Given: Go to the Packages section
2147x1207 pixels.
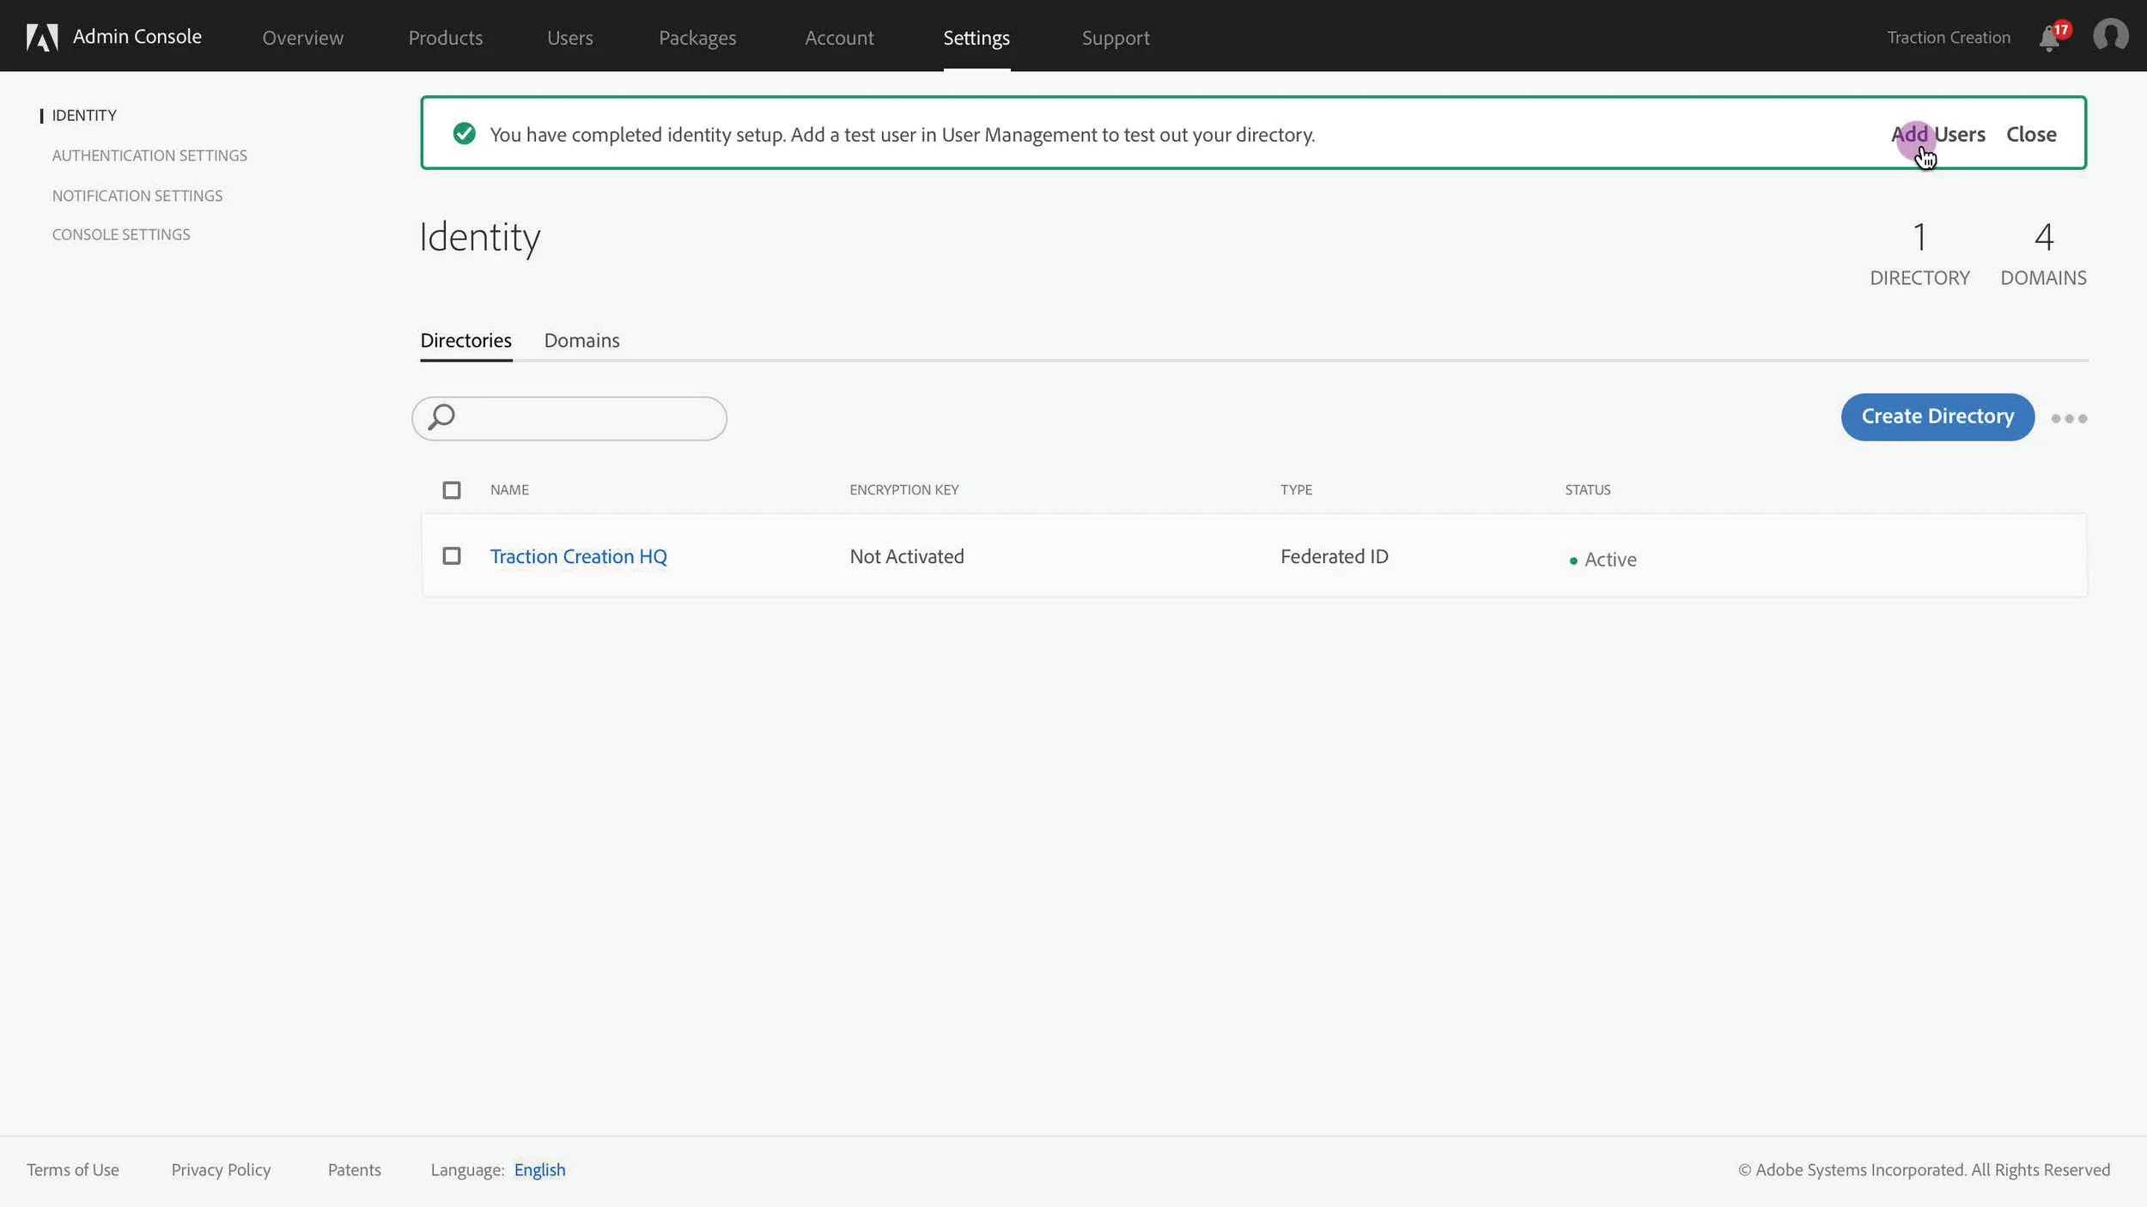Looking at the screenshot, I should 696,38.
